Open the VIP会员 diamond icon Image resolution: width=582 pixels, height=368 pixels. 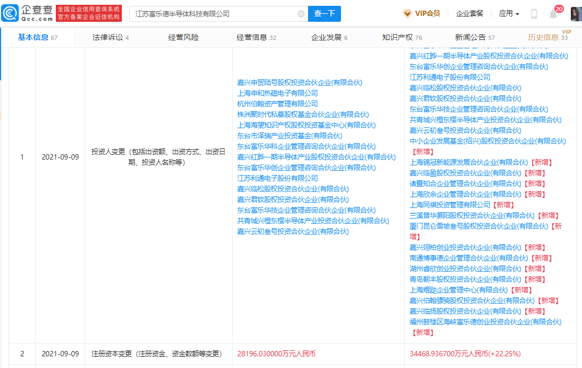407,14
